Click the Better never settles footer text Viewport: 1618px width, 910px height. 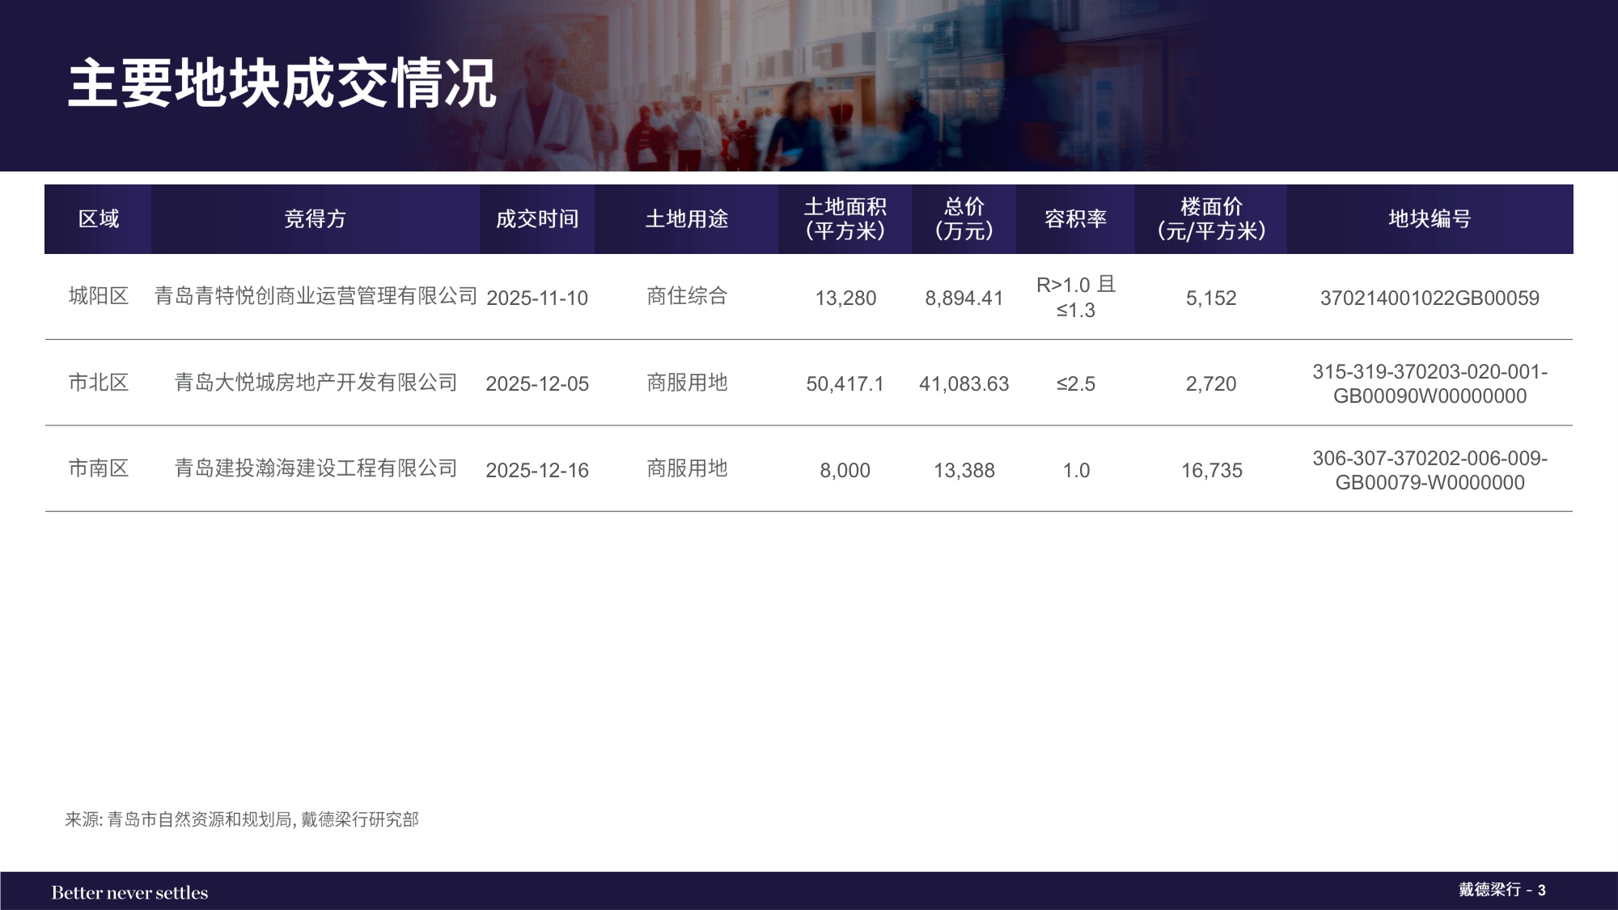pyautogui.click(x=129, y=892)
